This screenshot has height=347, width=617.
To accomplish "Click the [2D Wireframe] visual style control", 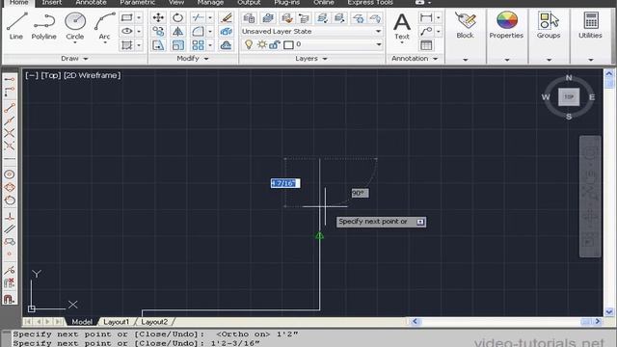I will (x=93, y=75).
